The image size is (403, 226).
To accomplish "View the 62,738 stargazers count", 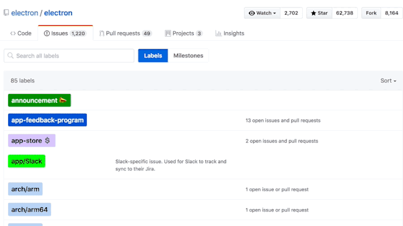I will (x=344, y=13).
